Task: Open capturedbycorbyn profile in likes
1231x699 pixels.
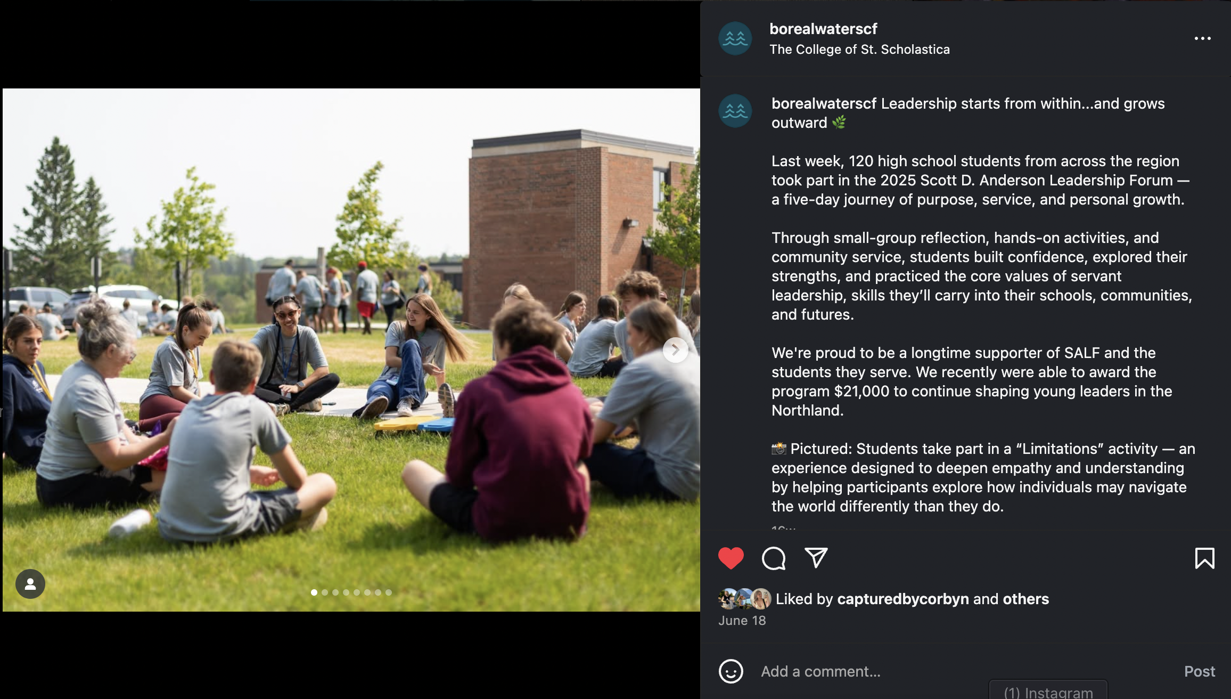Action: [903, 599]
